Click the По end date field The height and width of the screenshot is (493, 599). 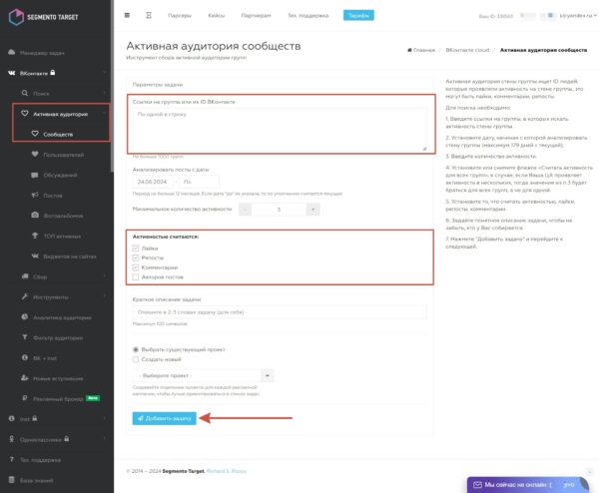[199, 182]
